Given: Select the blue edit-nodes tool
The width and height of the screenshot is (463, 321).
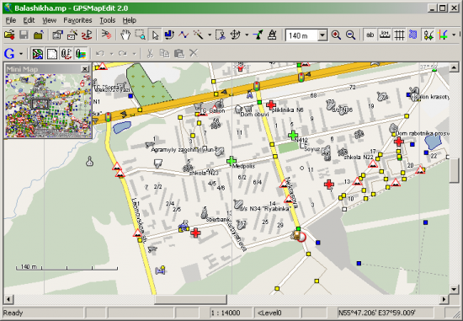Looking at the screenshot, I should (169, 35).
